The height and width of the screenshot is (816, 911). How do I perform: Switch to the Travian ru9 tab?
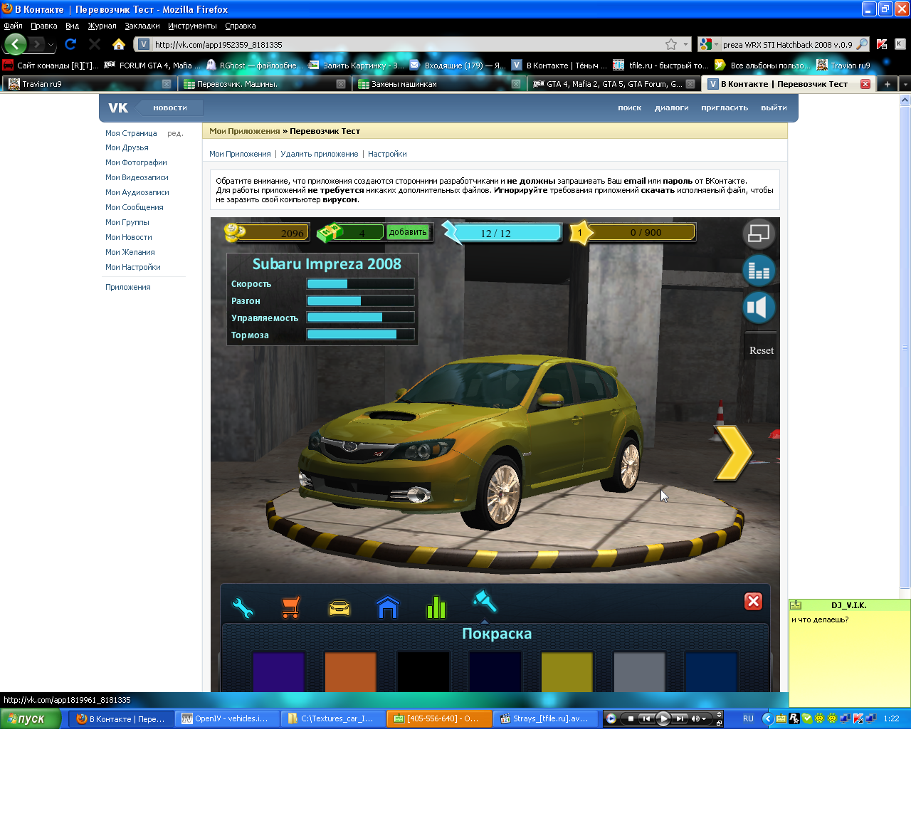click(88, 84)
